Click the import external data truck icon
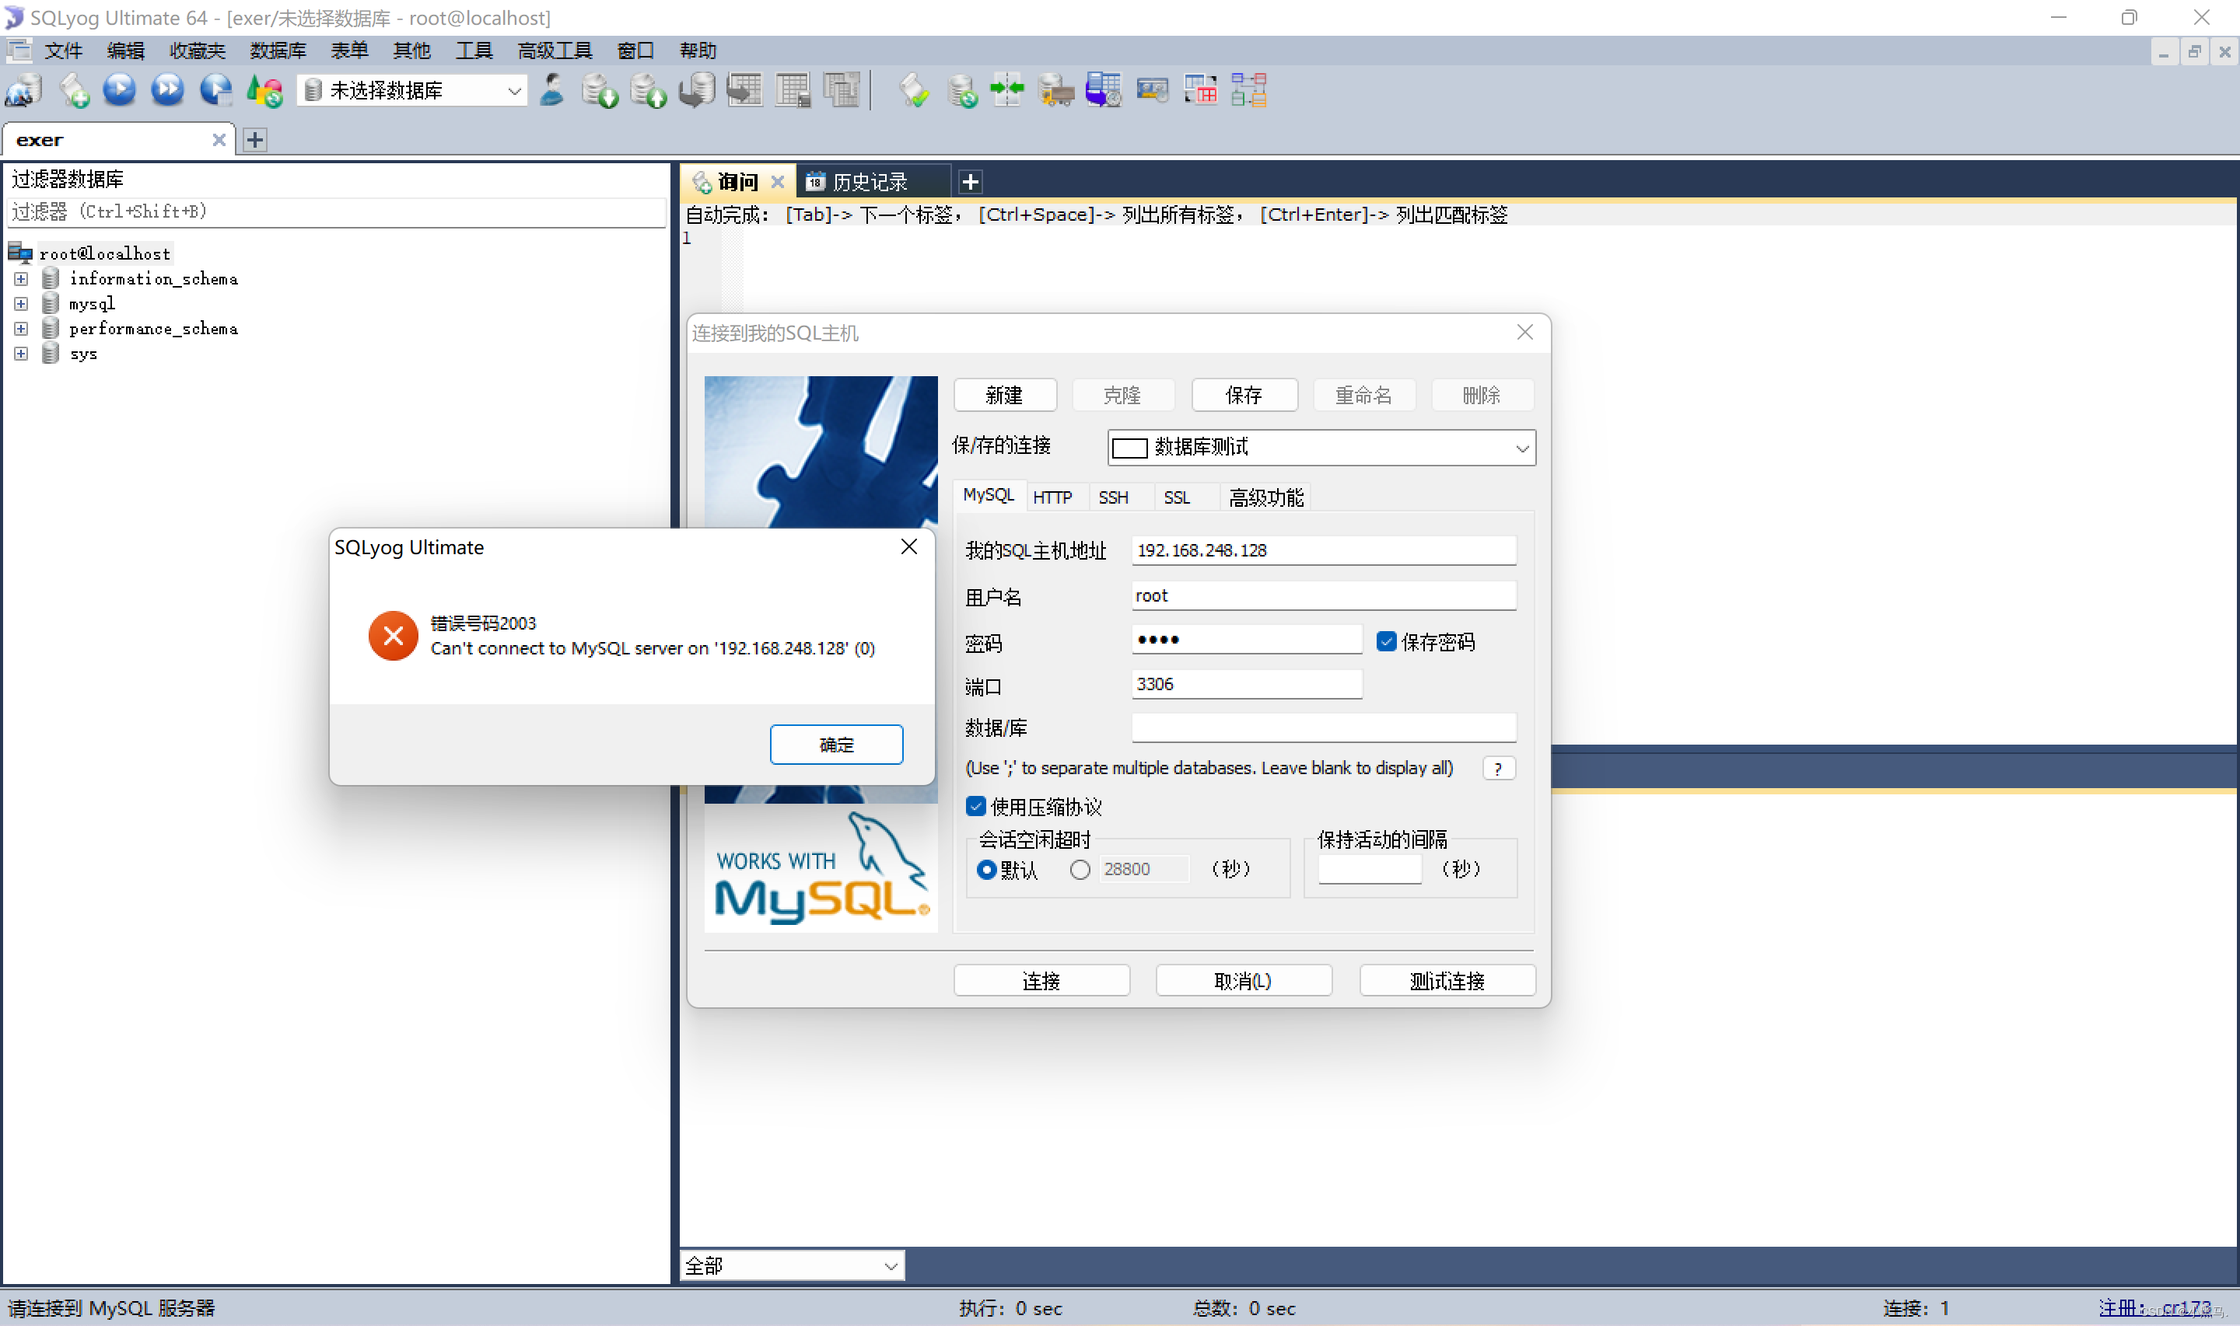2240x1326 pixels. click(x=1055, y=89)
